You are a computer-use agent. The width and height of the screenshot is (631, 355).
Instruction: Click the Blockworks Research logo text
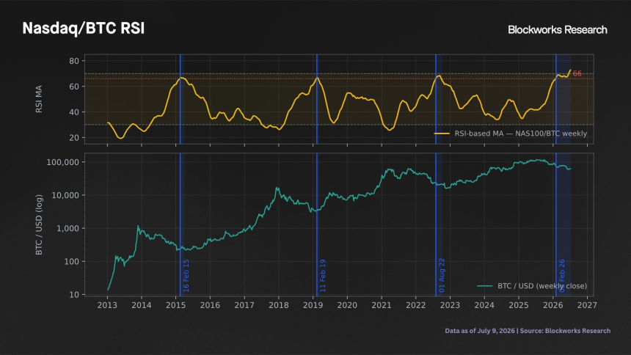coord(558,30)
